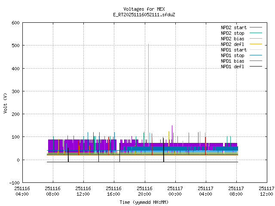Click the 300 y-axis tick label
Image resolution: width=275 pixels, height=206 pixels.
[x=15, y=91]
